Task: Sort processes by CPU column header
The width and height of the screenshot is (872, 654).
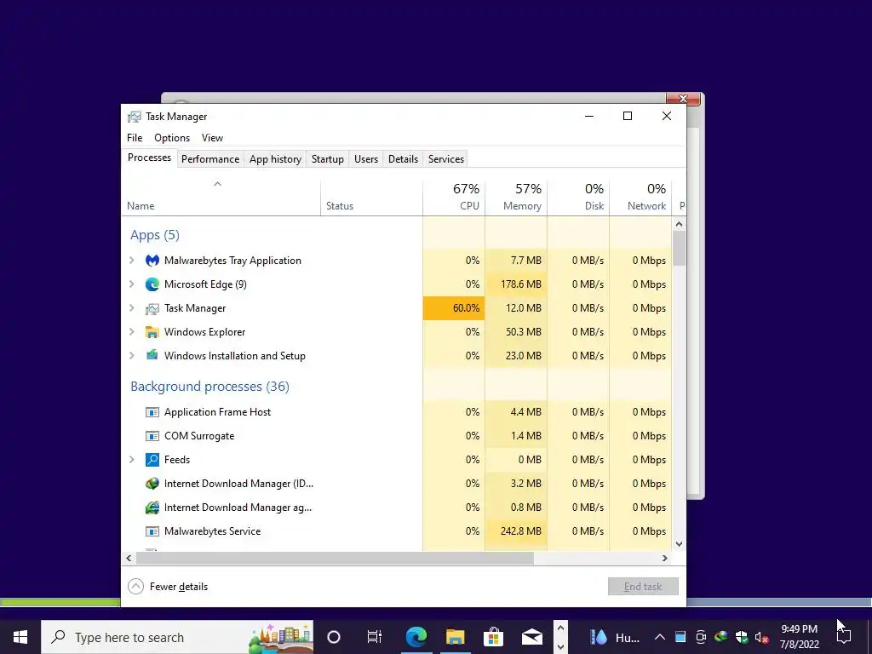Action: pyautogui.click(x=454, y=198)
